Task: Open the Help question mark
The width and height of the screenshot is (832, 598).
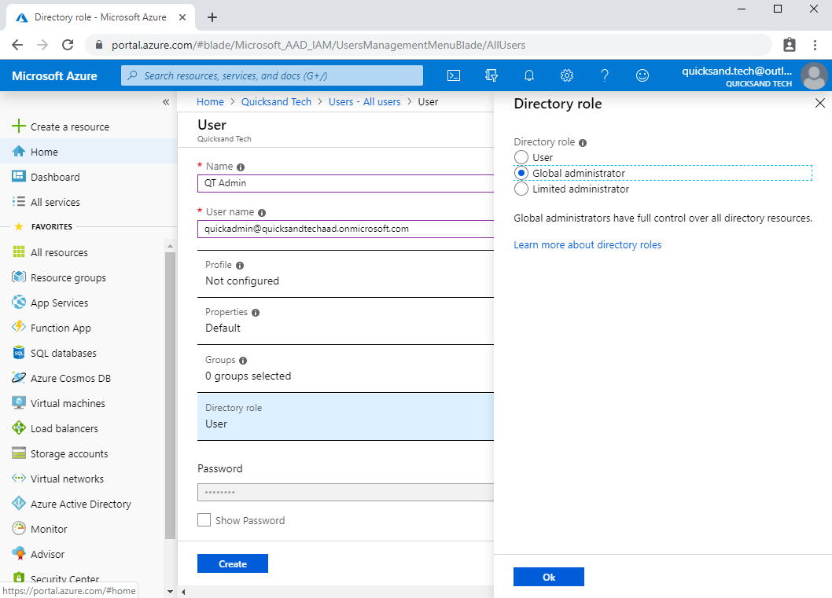Action: 605,75
